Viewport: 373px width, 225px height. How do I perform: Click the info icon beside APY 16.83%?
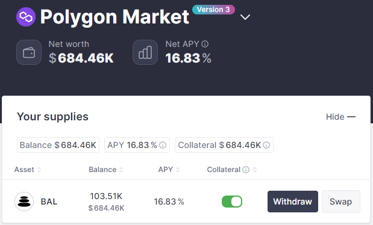[163, 145]
